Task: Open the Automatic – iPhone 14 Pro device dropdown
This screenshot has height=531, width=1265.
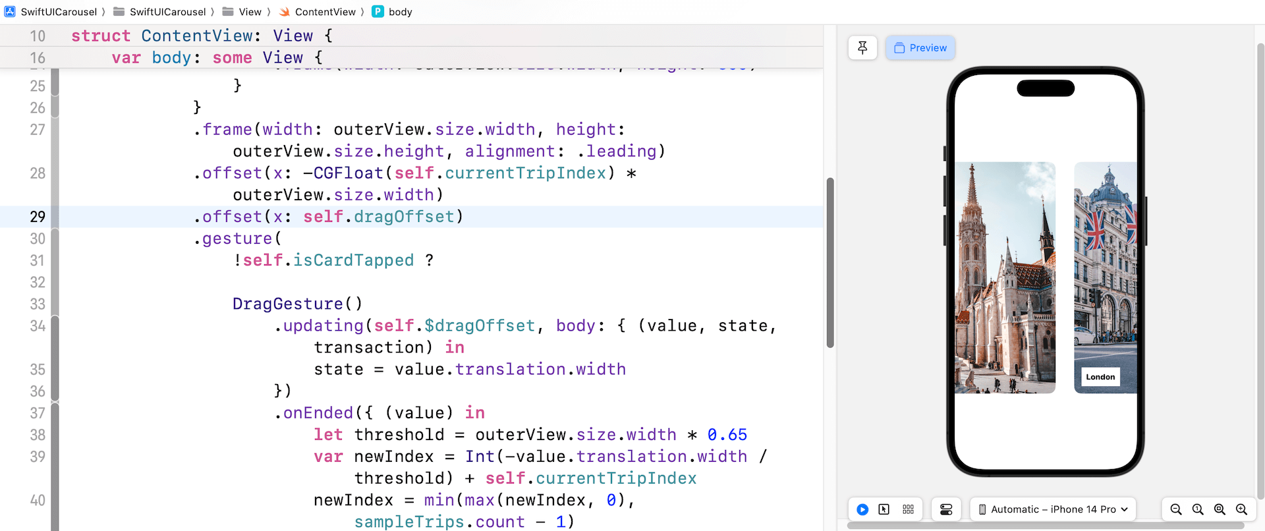Action: (x=1053, y=509)
